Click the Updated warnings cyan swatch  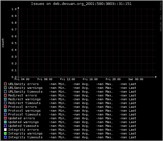point(5,122)
